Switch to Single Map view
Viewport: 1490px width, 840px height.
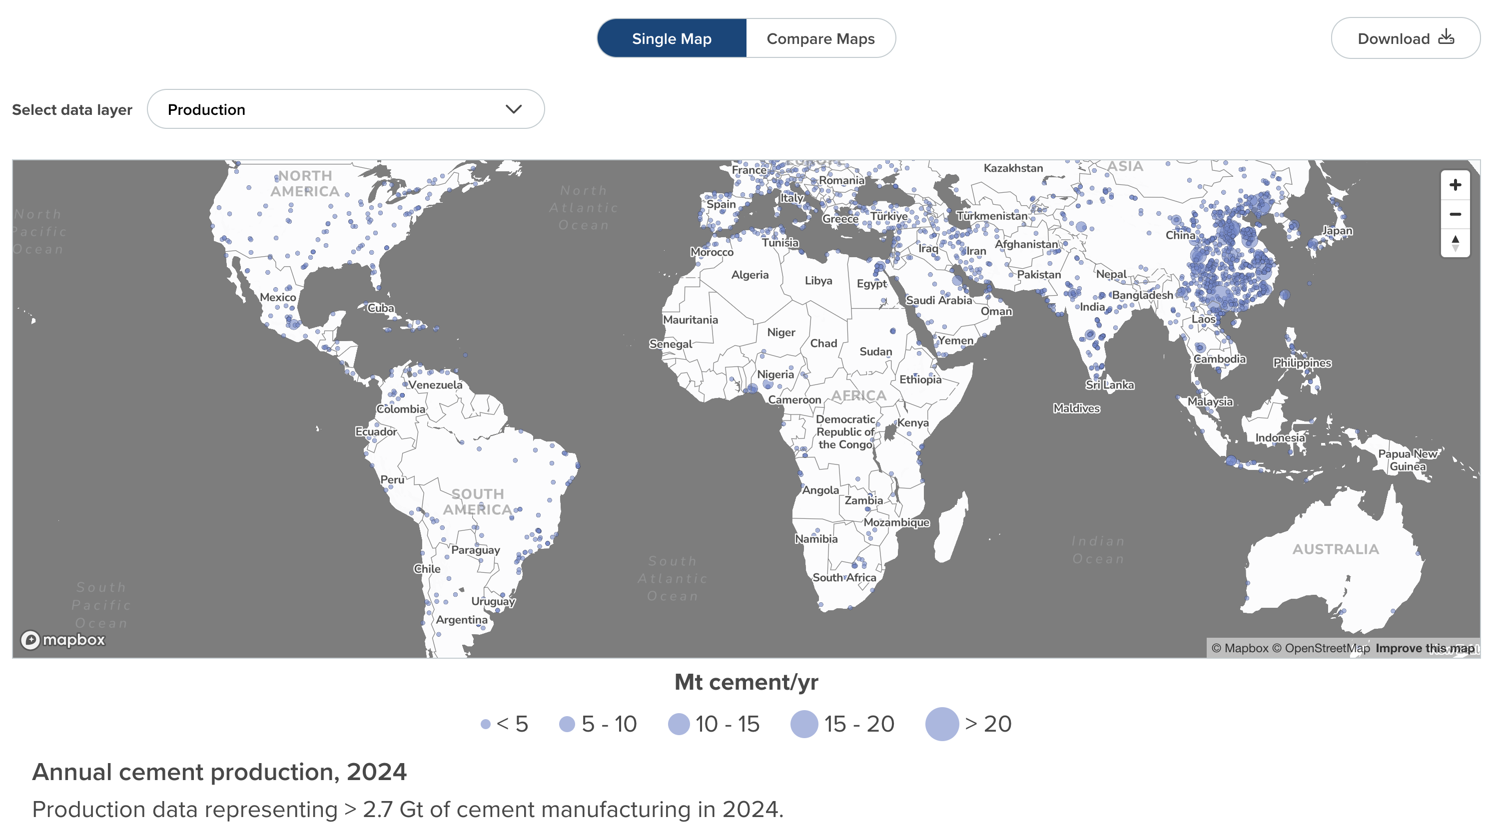tap(672, 39)
